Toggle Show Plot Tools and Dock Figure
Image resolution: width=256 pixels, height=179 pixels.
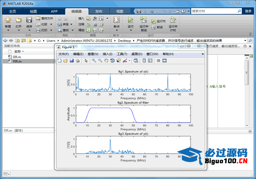(x=164, y=61)
